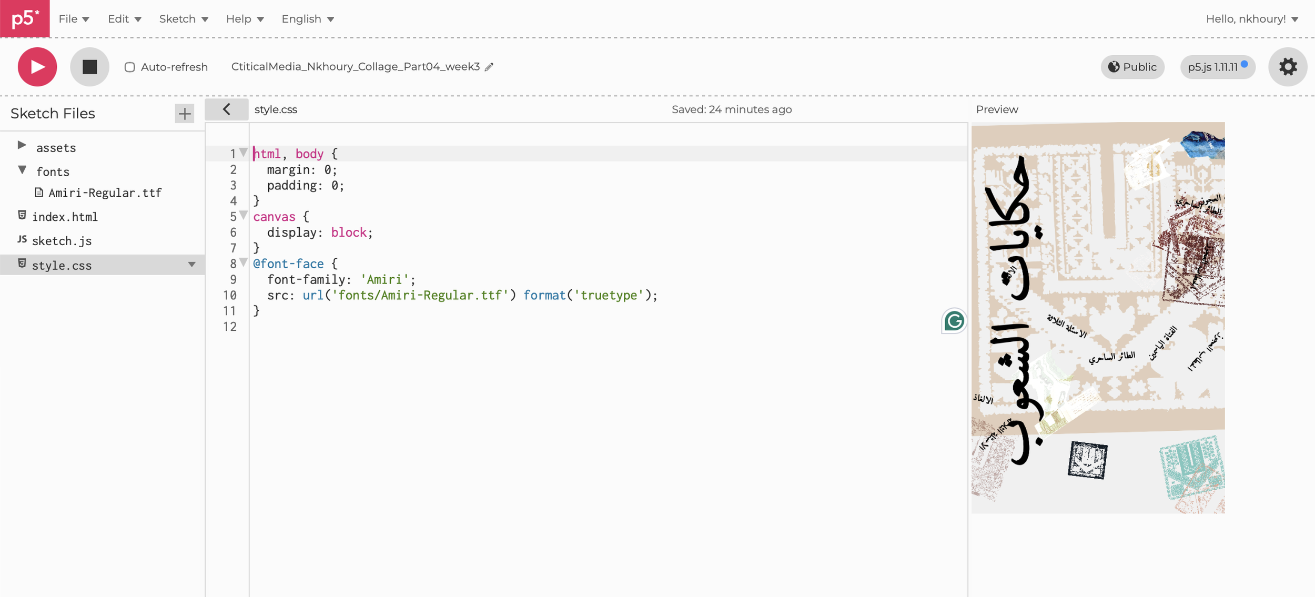This screenshot has height=597, width=1315.
Task: Click the Sketch Files heading
Action: (53, 114)
